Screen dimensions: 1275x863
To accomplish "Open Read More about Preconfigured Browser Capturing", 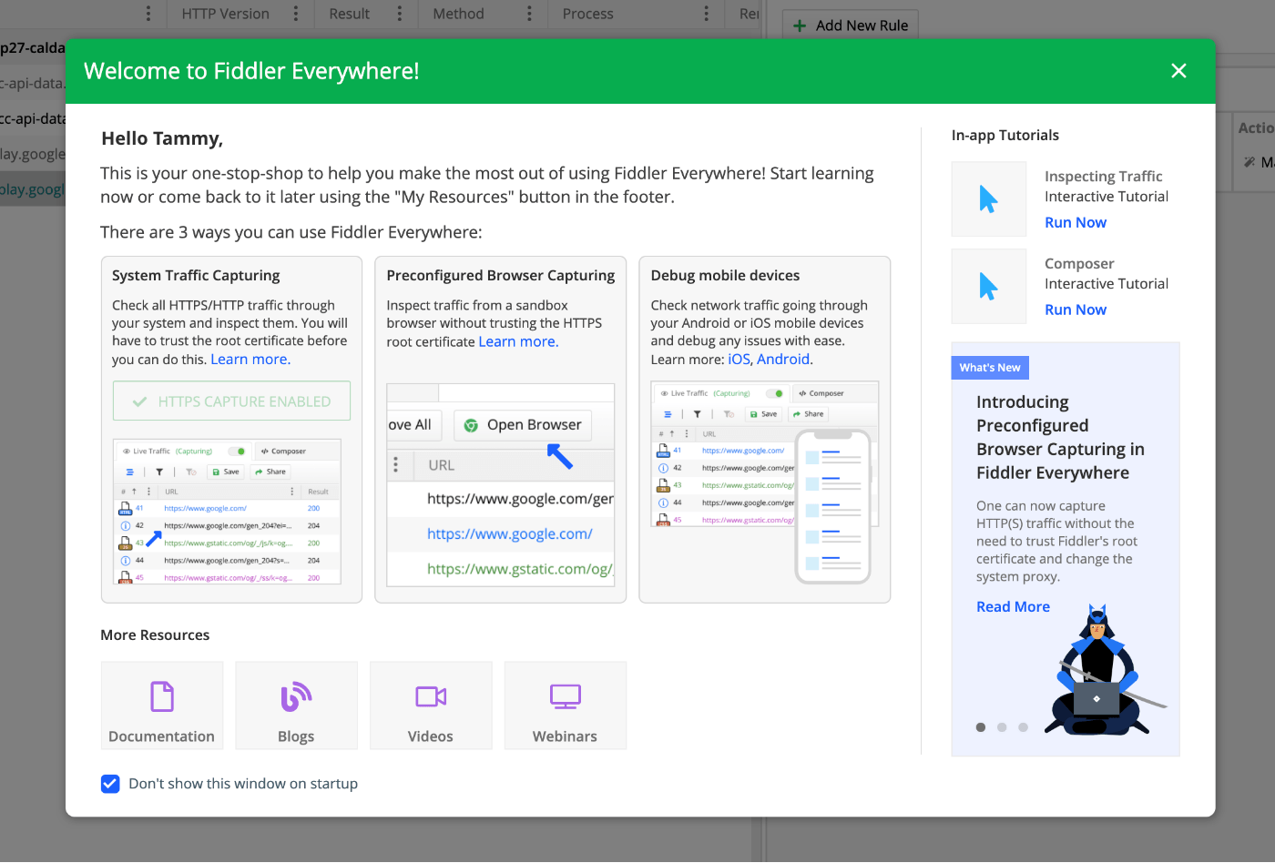I will pos(1013,606).
